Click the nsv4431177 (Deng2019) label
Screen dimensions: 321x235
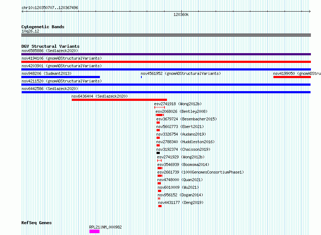[x=181, y=202]
